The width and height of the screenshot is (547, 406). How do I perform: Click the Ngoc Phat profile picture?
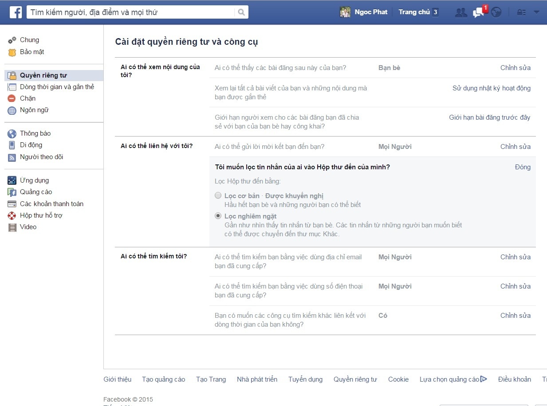[345, 12]
